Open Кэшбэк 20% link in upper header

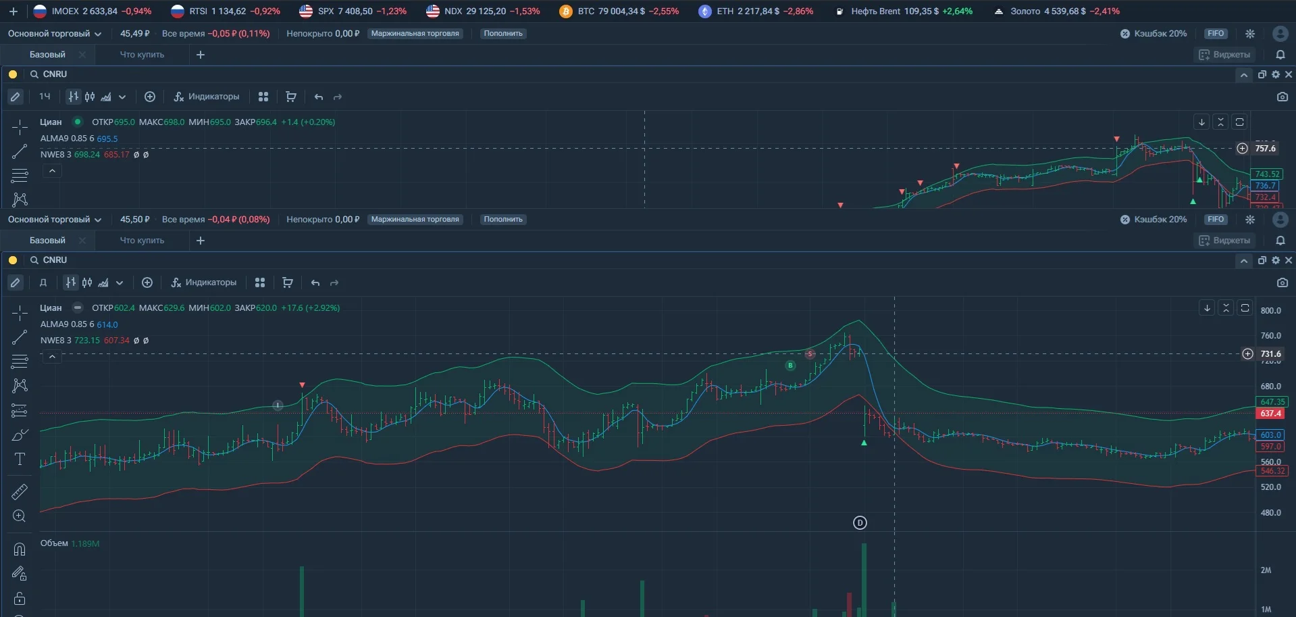coord(1154,33)
